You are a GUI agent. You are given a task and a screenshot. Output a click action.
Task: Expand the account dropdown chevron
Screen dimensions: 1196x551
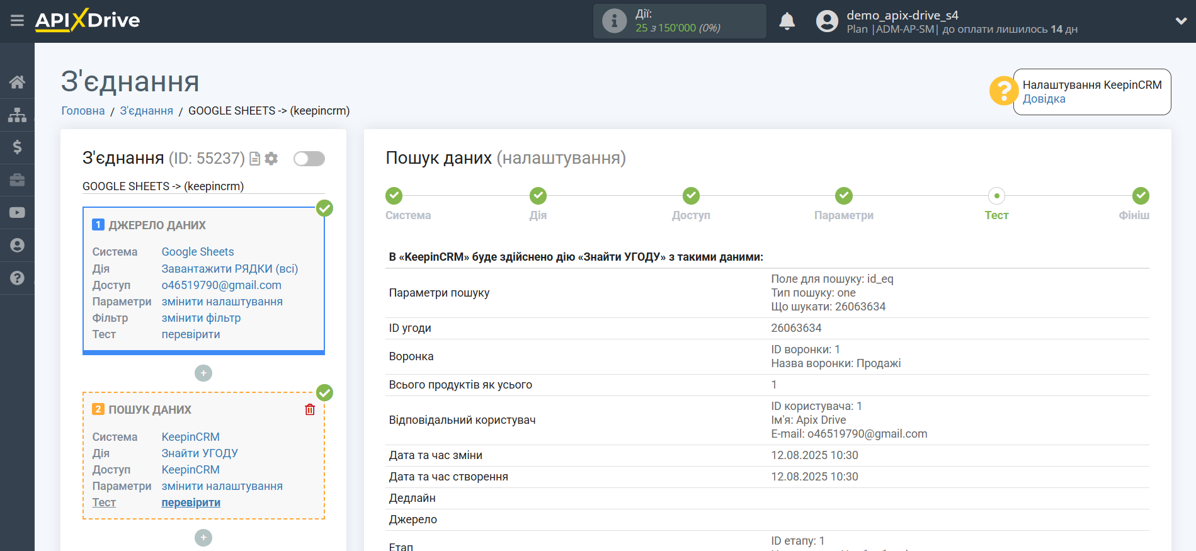point(1181,21)
